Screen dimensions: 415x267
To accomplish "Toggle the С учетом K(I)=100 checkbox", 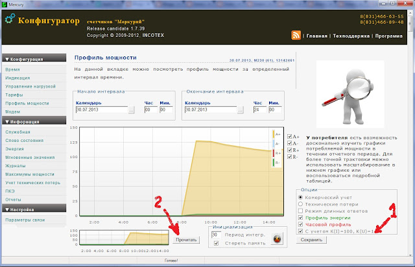I will (x=300, y=231).
